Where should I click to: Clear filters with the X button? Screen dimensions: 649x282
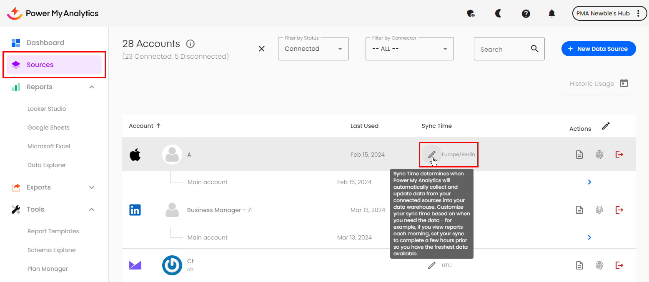click(x=262, y=49)
